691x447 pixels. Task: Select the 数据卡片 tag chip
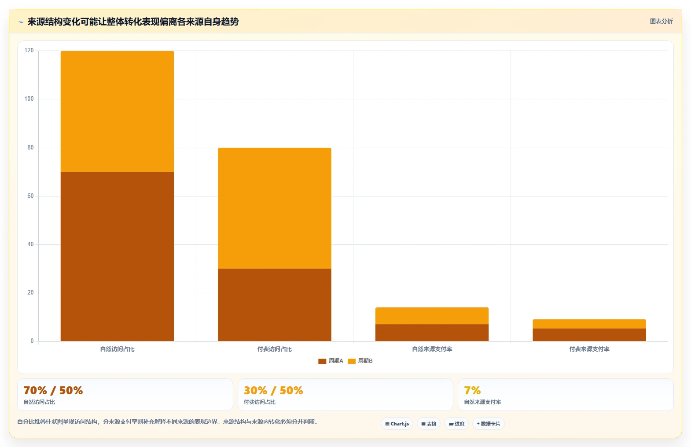489,424
